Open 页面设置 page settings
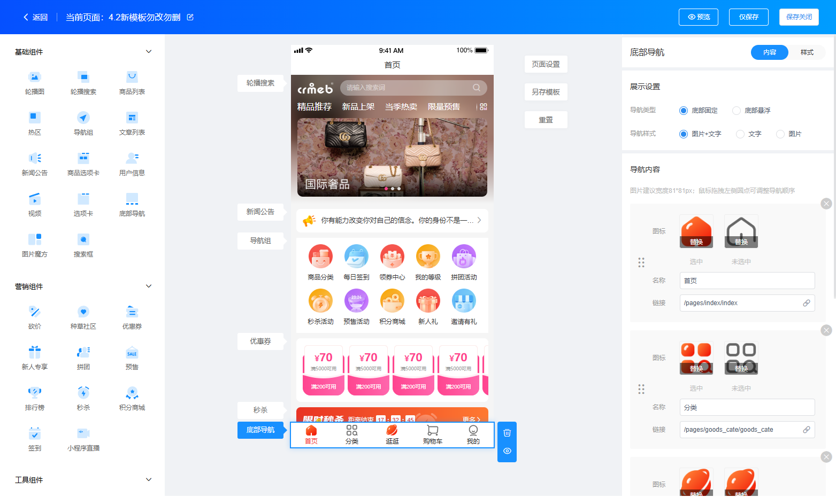Image resolution: width=836 pixels, height=497 pixels. [x=546, y=64]
